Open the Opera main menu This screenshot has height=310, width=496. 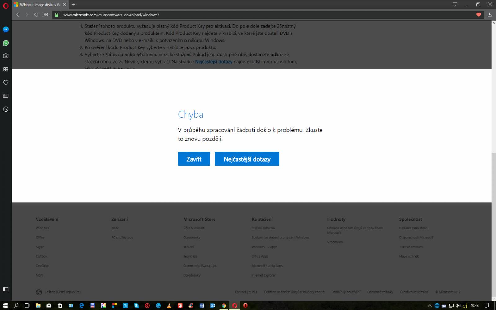(x=6, y=6)
